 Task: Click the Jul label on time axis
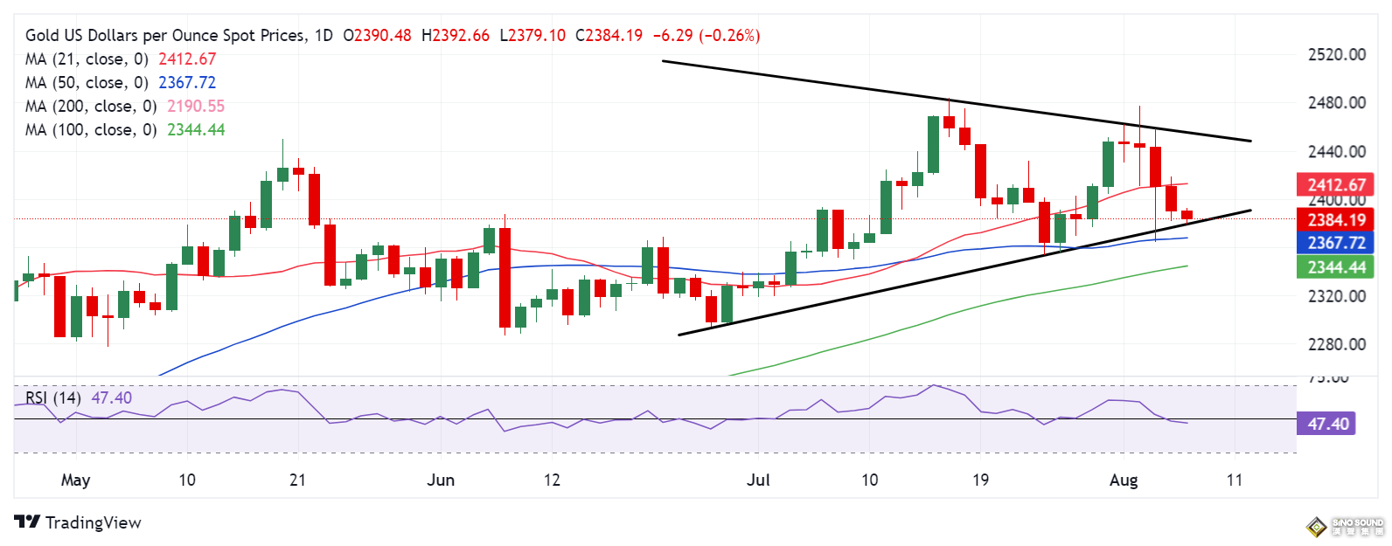click(758, 480)
